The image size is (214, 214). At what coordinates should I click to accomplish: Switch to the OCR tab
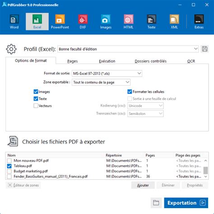click(x=191, y=61)
